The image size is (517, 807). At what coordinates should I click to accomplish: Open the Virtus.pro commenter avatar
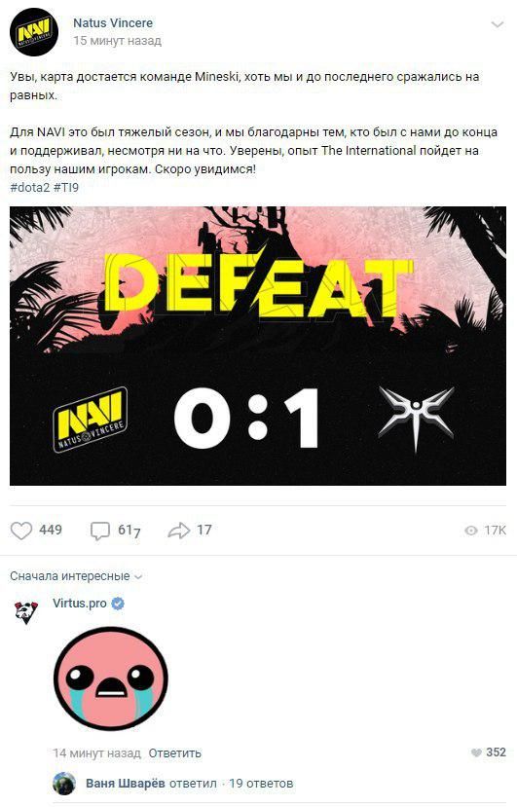[x=25, y=611]
